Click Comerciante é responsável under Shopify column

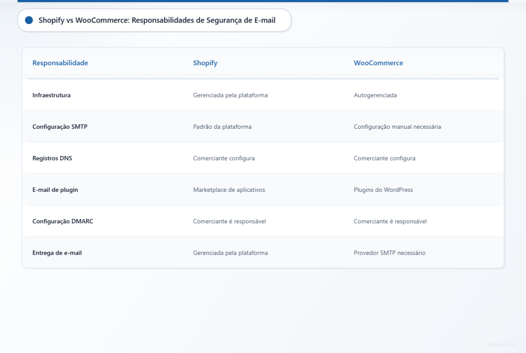[x=230, y=221]
